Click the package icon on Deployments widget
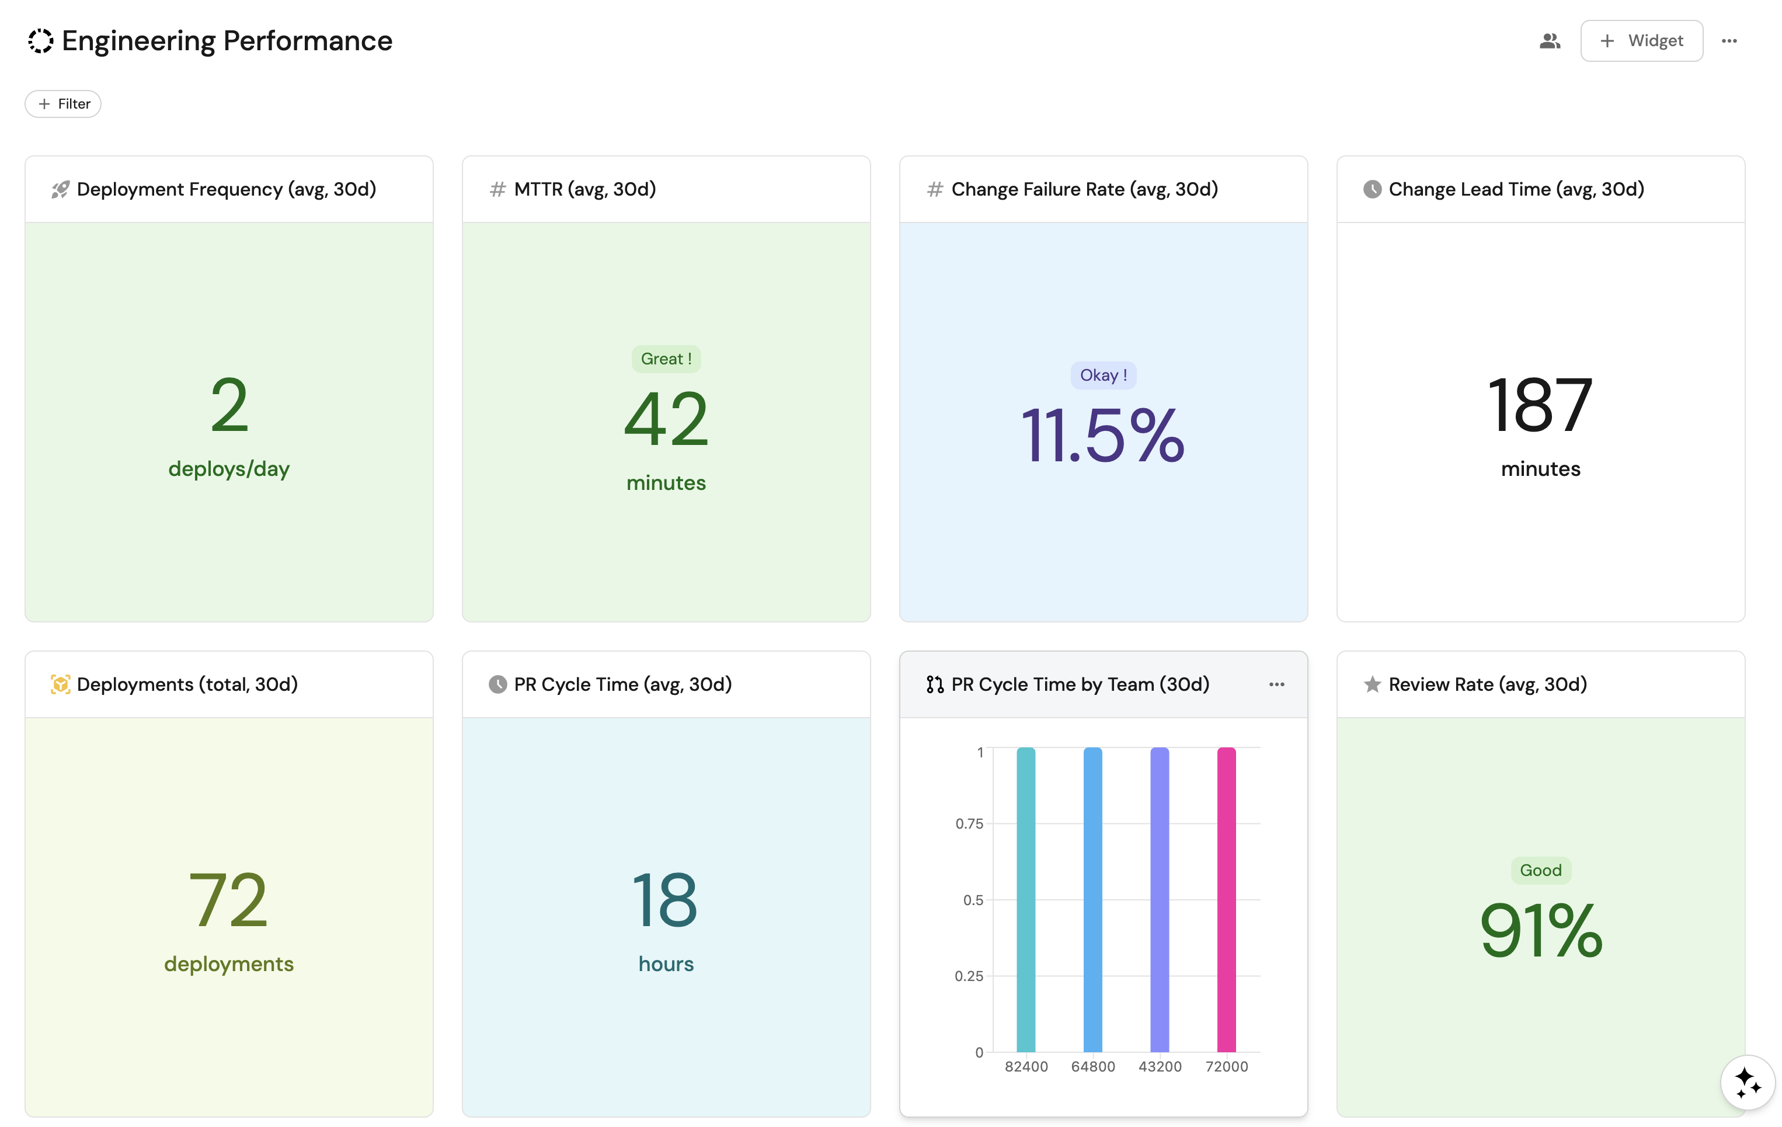 pyautogui.click(x=60, y=684)
